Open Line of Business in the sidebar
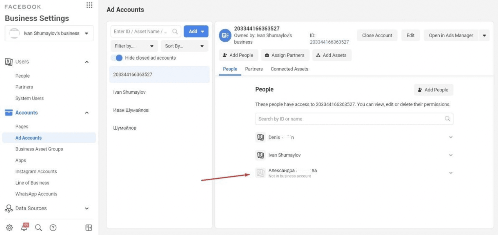 (x=32, y=183)
